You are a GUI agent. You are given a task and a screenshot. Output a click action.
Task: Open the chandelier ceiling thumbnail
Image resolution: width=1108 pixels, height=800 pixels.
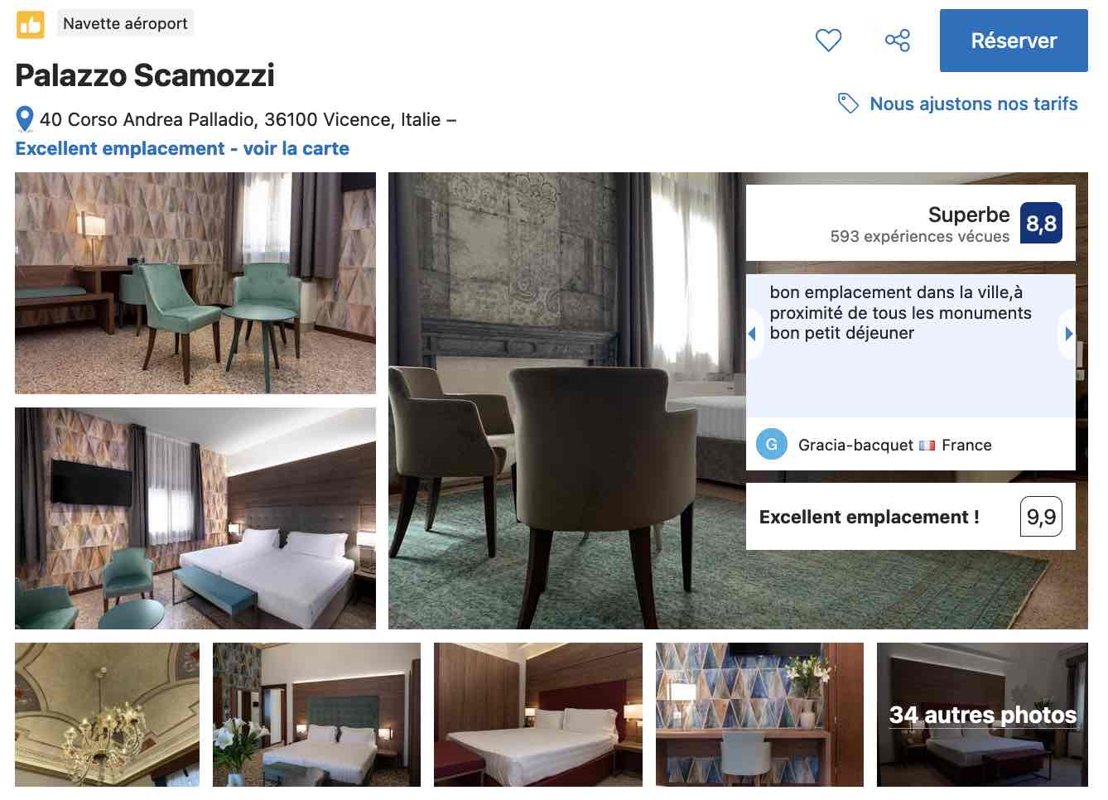(x=107, y=715)
